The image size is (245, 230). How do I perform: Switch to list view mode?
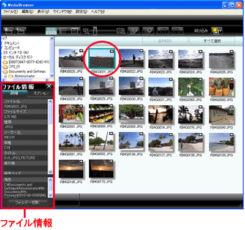tap(63, 31)
